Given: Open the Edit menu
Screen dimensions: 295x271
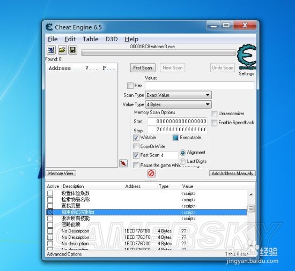Looking at the screenshot, I should click(x=70, y=39).
